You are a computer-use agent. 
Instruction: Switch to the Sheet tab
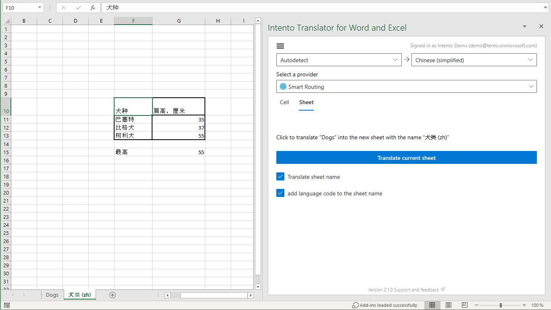pyautogui.click(x=307, y=102)
